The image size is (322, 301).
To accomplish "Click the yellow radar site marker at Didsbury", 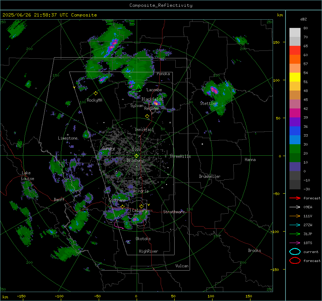I will coord(137,156).
